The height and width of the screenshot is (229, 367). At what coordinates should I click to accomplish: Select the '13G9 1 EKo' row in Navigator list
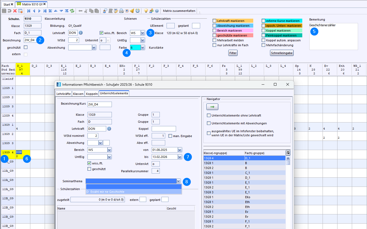[245, 197]
